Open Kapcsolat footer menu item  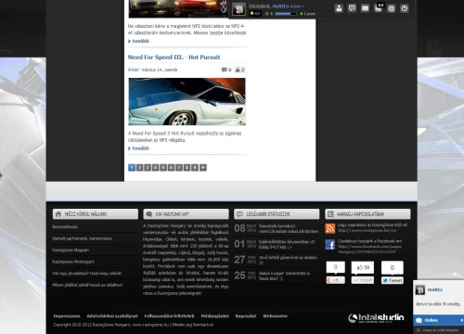(246, 316)
